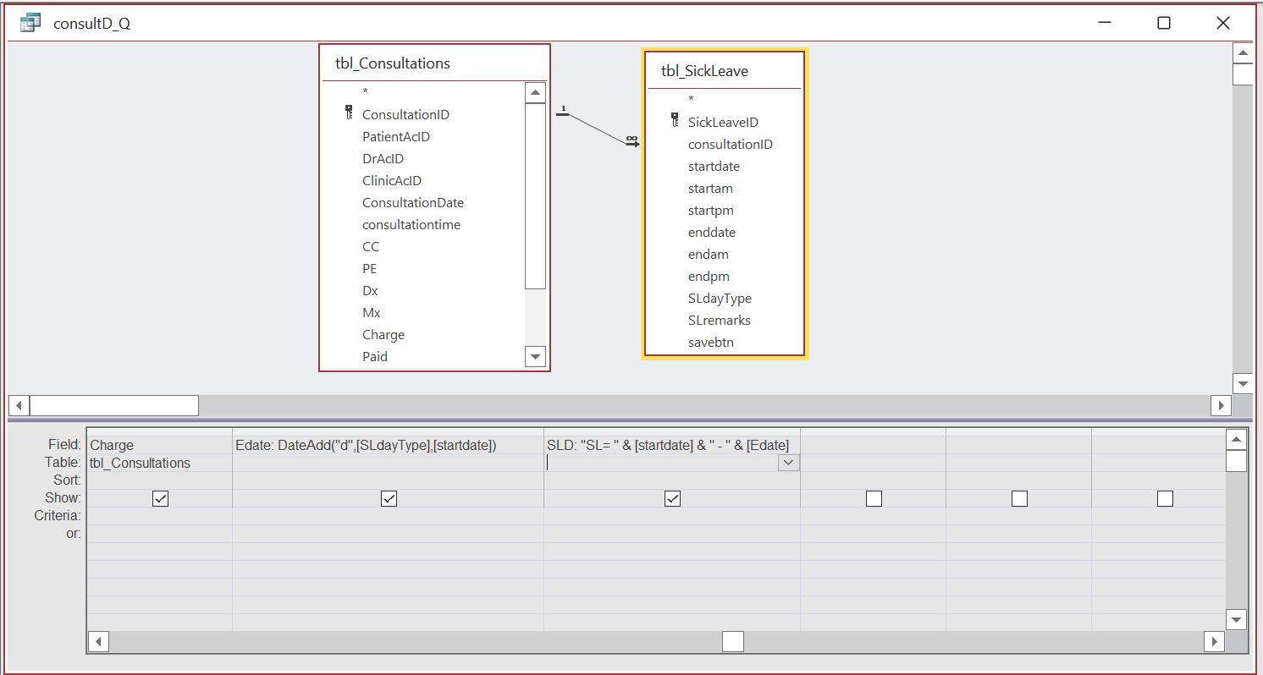This screenshot has width=1263, height=675.
Task: Select the DrAcID field
Action: (383, 158)
